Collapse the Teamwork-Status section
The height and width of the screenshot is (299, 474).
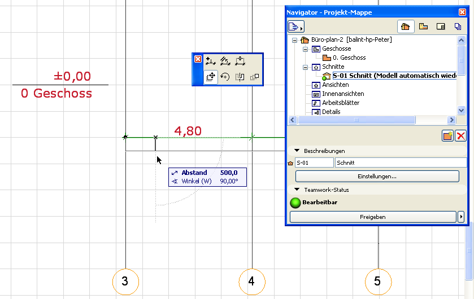[297, 190]
